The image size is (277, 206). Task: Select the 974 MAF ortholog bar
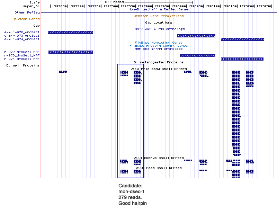(242, 59)
